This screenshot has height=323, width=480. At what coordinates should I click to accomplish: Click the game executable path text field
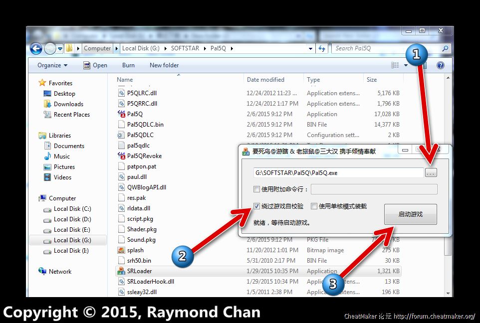[x=338, y=172]
